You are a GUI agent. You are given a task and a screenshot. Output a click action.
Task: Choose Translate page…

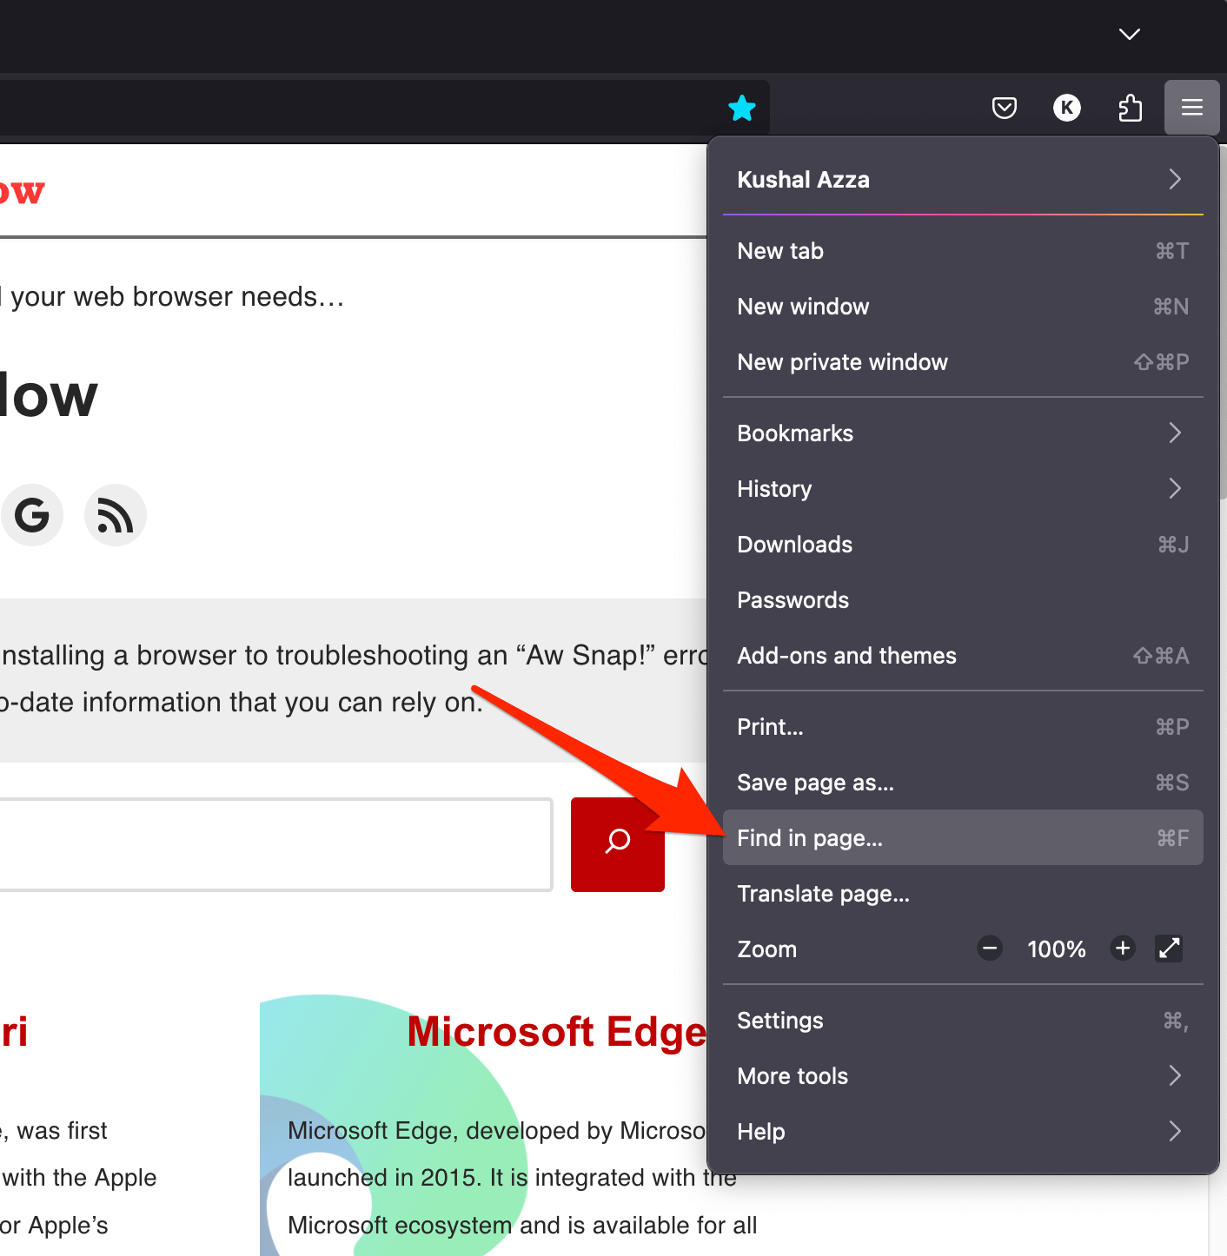click(963, 894)
